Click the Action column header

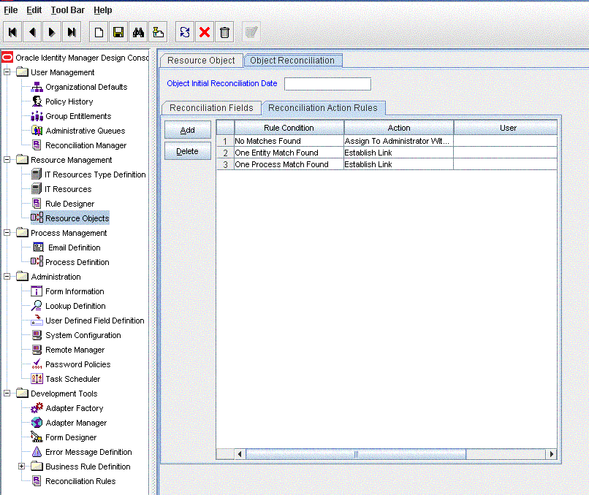point(398,128)
